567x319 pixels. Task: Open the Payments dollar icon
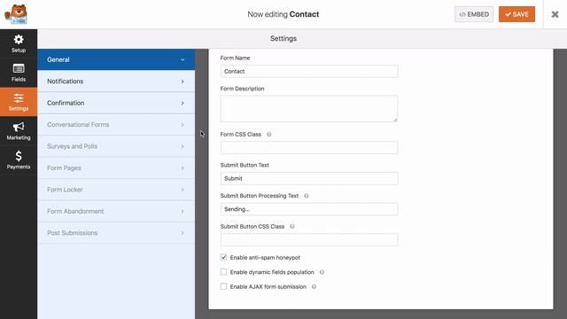(19, 156)
